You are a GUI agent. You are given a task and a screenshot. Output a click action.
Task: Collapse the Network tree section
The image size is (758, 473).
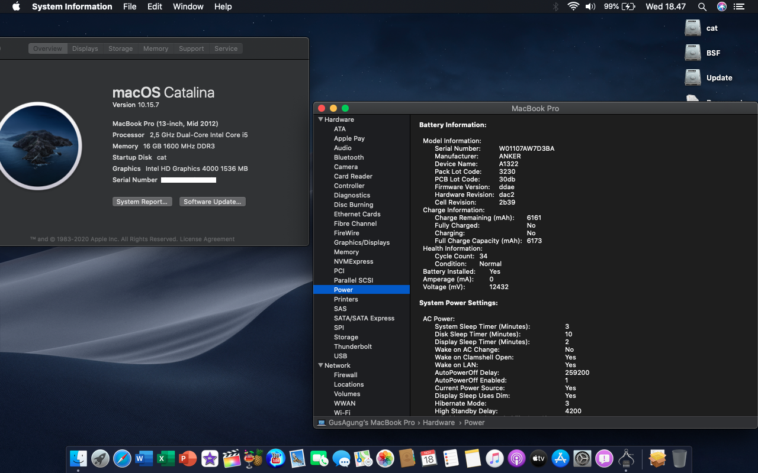(x=320, y=365)
